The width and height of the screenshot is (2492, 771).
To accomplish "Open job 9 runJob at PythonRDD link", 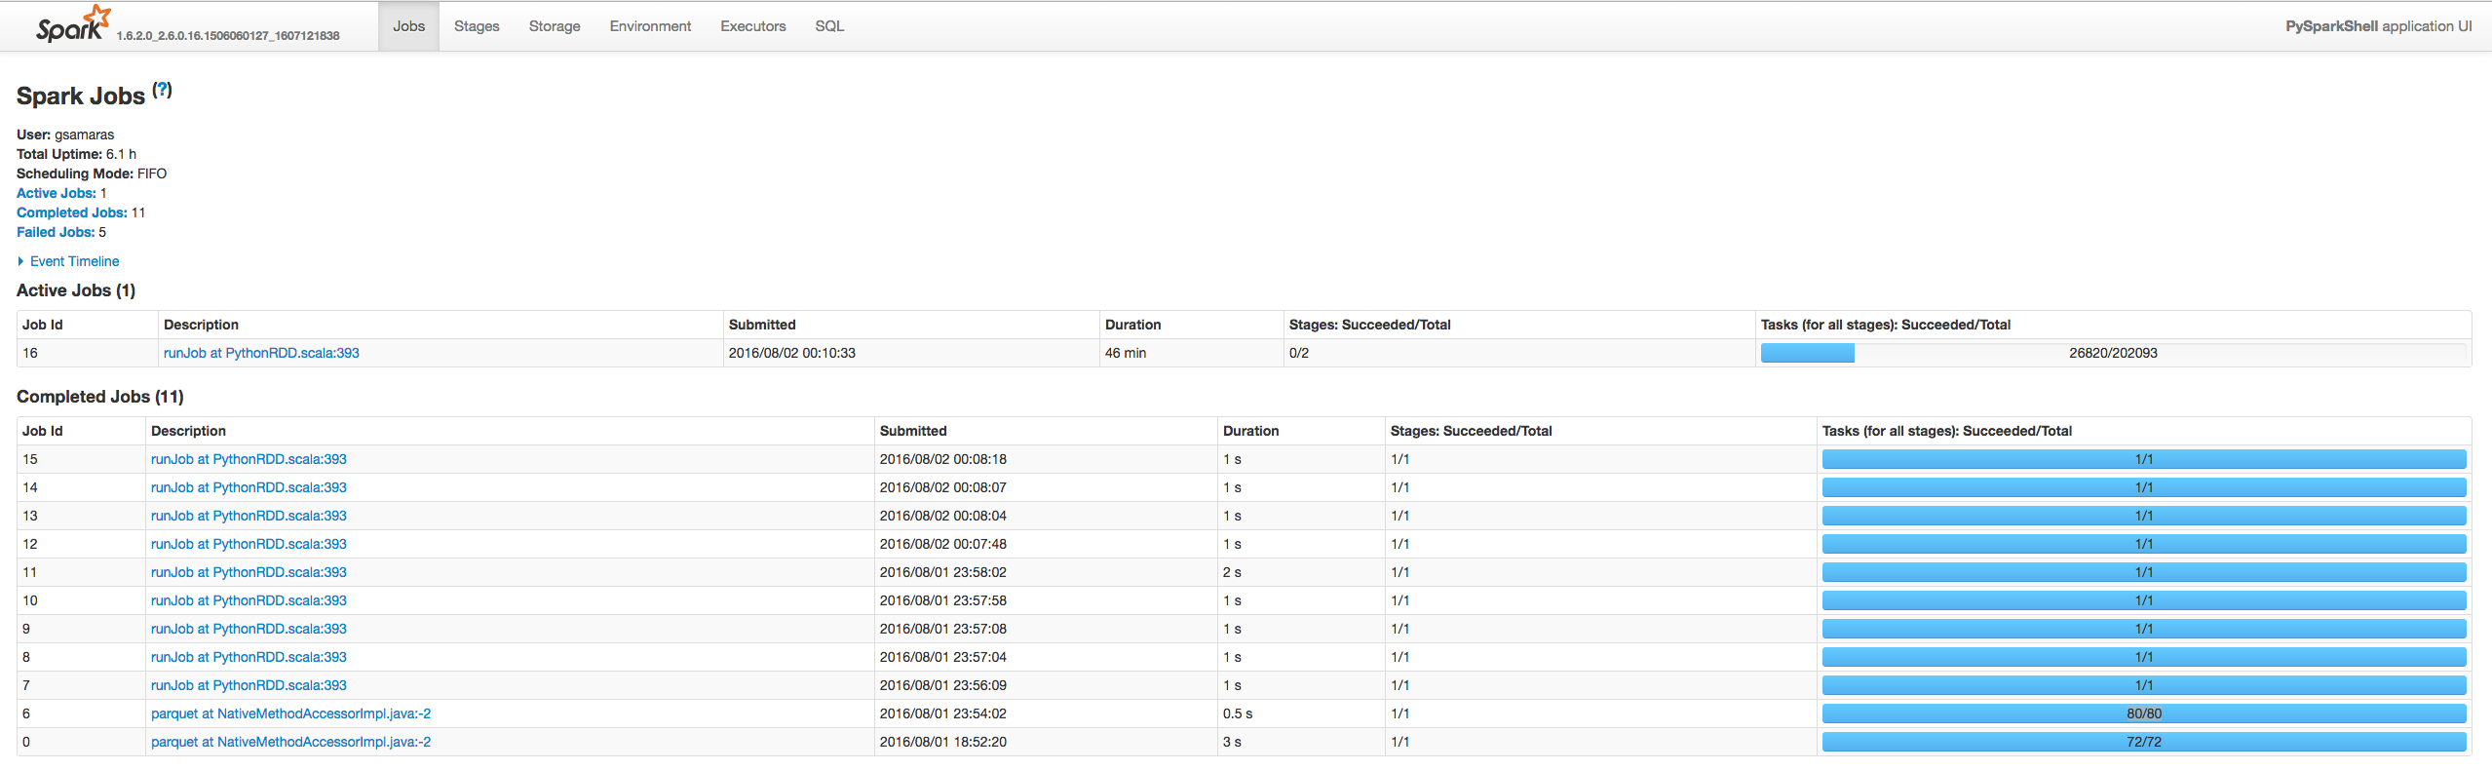I will [249, 629].
